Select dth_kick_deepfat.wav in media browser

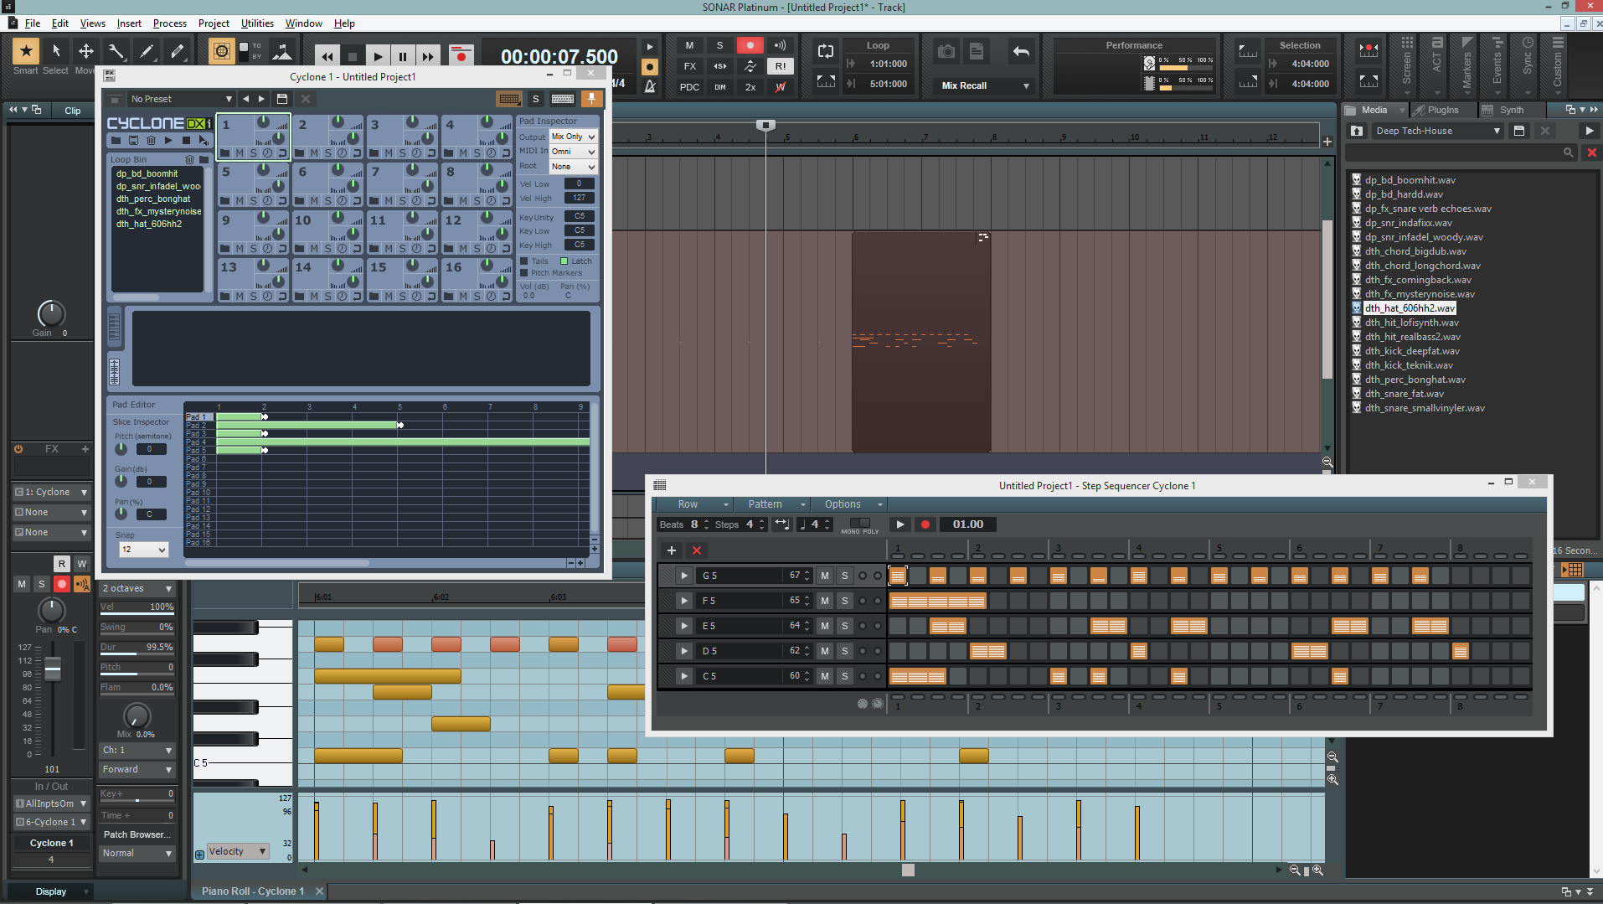coord(1411,351)
